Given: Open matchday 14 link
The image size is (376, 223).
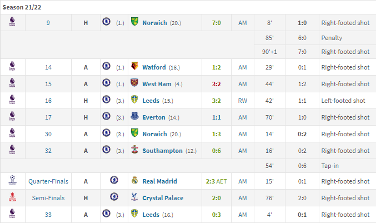Looking at the screenshot, I should [x=48, y=67].
